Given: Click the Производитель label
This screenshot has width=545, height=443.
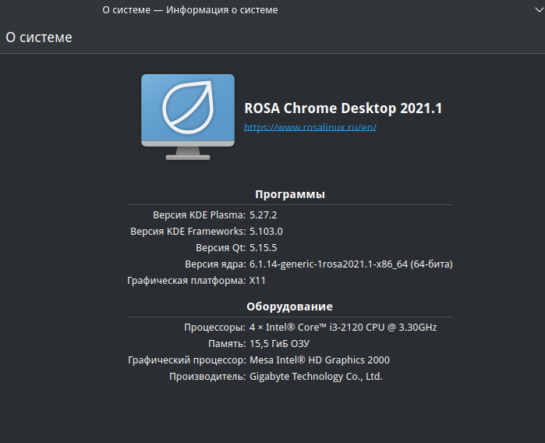Looking at the screenshot, I should (x=207, y=377).
